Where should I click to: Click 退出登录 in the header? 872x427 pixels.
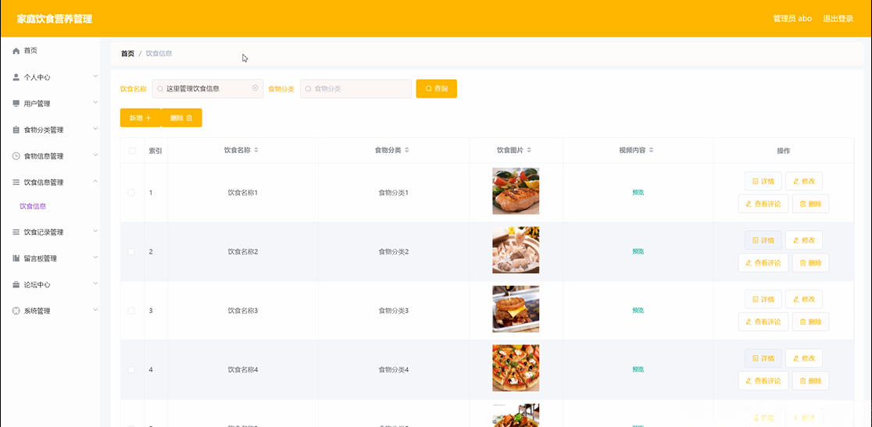(x=838, y=18)
